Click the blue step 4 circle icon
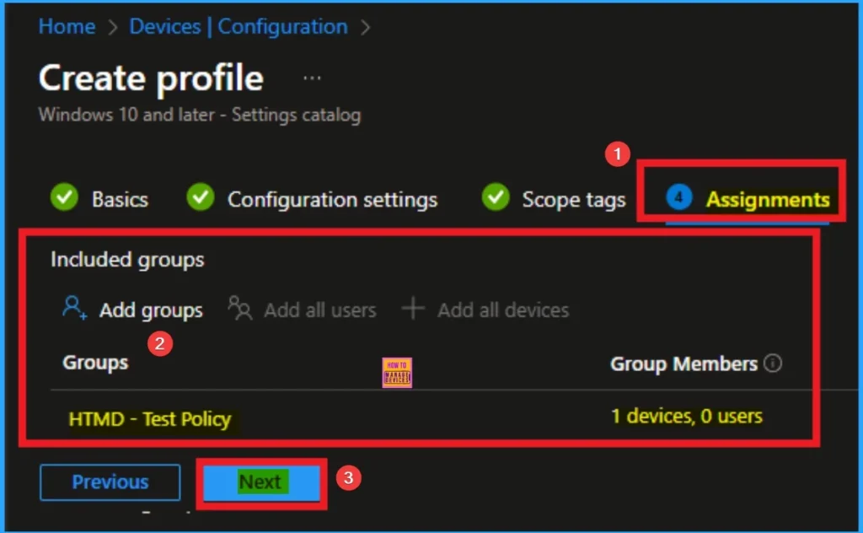 (x=678, y=197)
